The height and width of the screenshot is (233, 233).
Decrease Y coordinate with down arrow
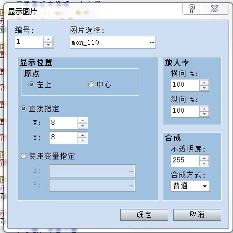pyautogui.click(x=82, y=140)
